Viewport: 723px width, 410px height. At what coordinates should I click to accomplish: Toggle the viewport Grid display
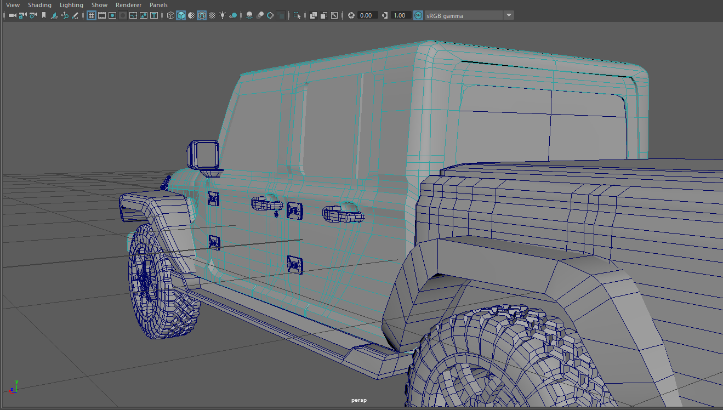92,15
